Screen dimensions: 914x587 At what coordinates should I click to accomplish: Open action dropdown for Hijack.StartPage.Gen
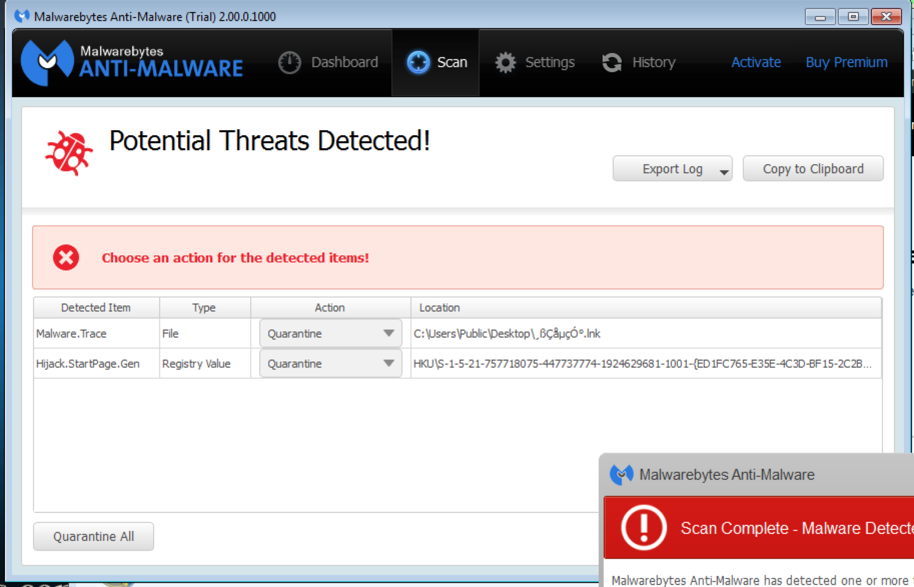pyautogui.click(x=330, y=364)
